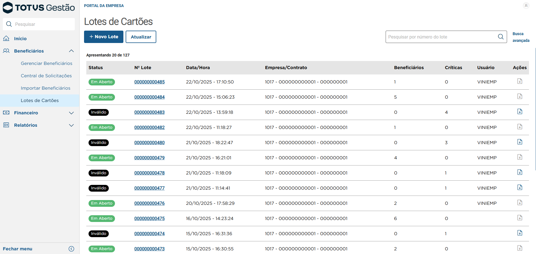Click the collapse menu arrow icon
Viewport: 536px width, 254px height.
[71, 249]
